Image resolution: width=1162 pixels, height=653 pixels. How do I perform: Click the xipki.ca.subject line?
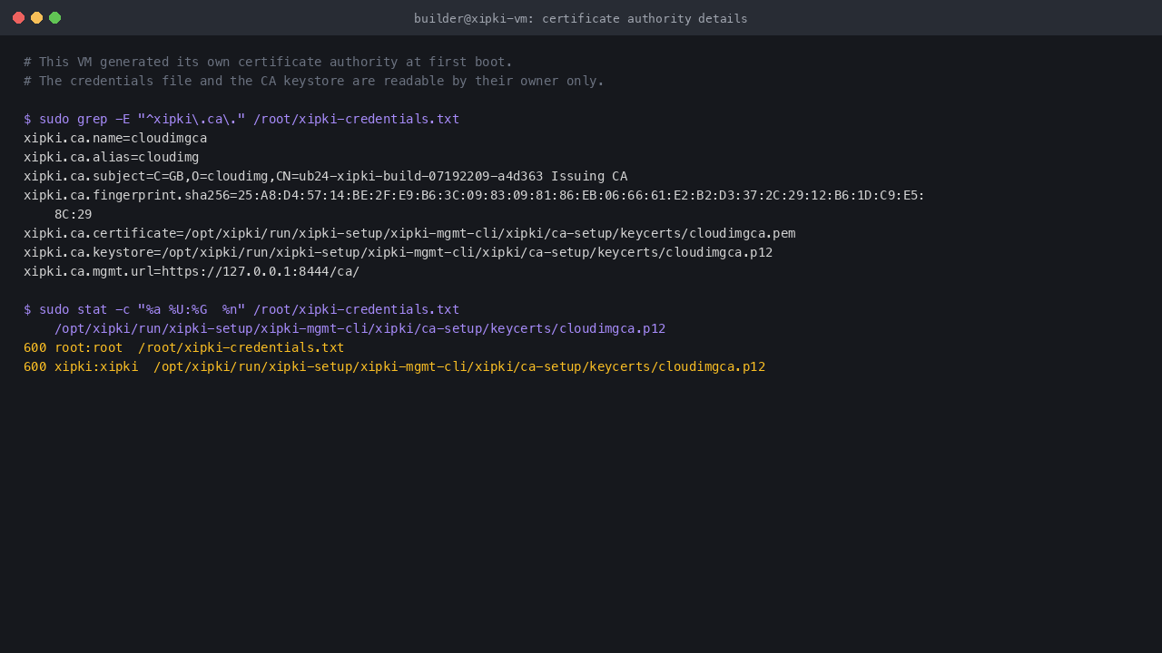pos(325,176)
